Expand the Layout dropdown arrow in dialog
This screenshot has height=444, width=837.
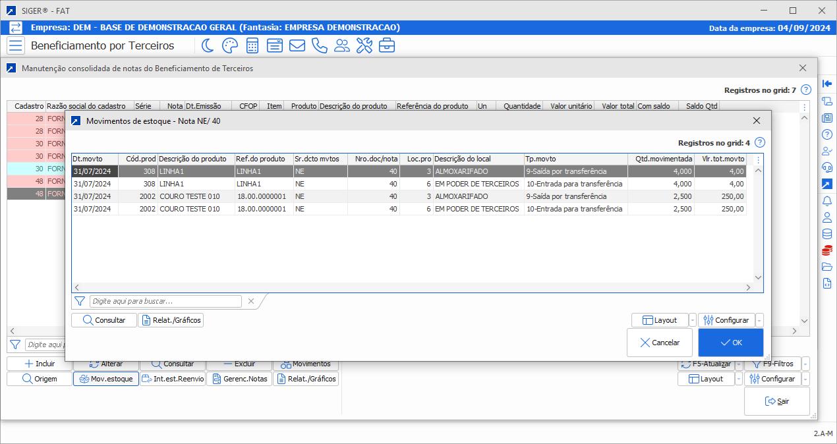692,320
